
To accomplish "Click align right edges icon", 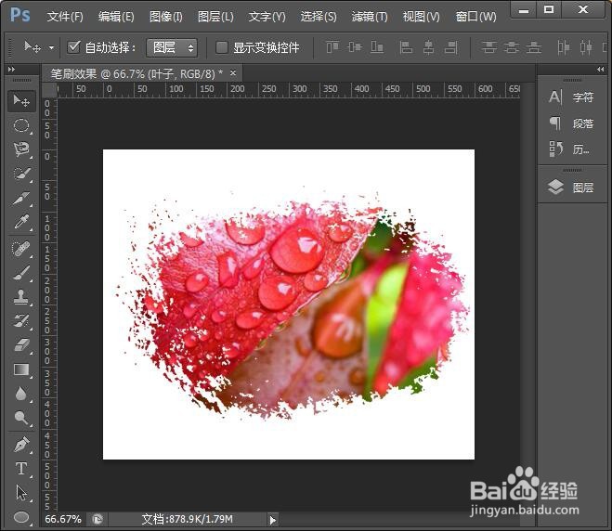I will (x=451, y=47).
